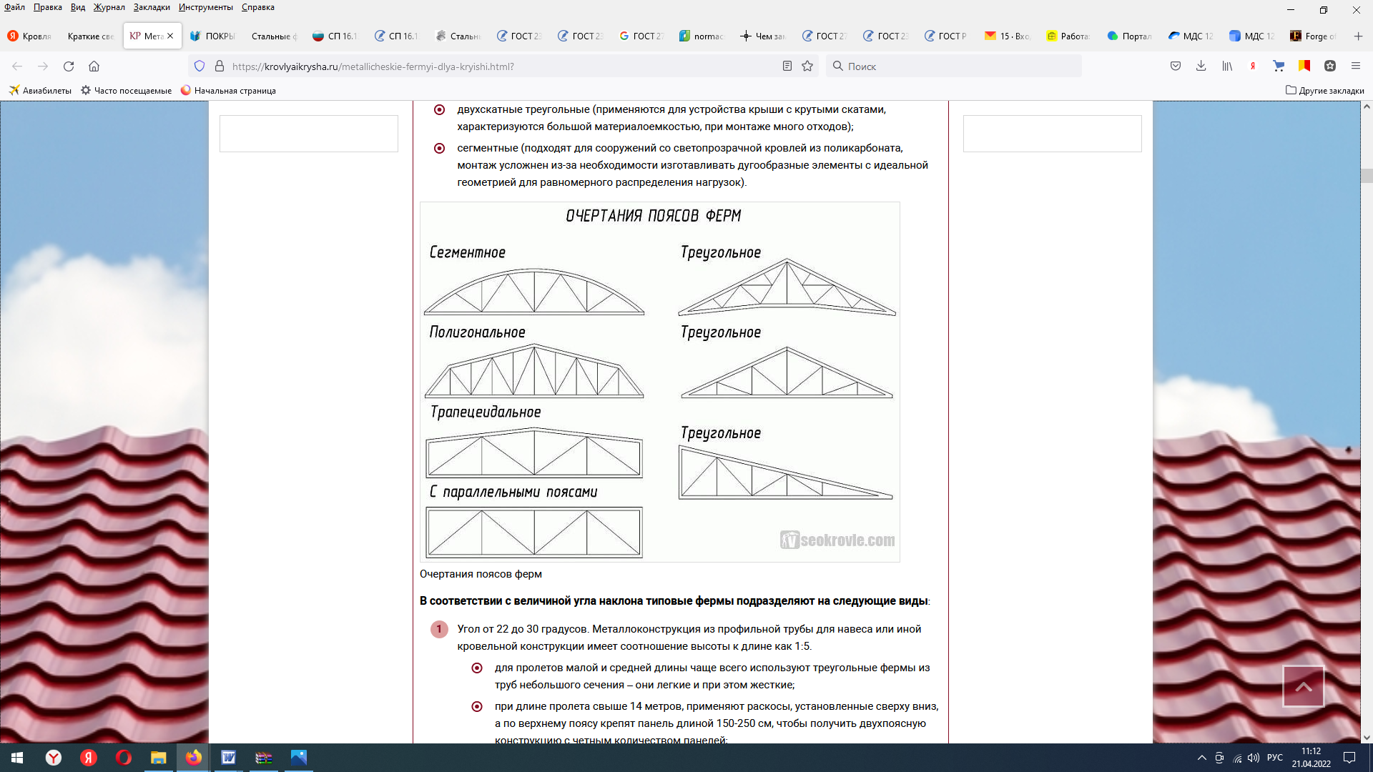Open the Авиабилеты bookmark
Image resolution: width=1373 pixels, height=772 pixels.
click(x=40, y=90)
